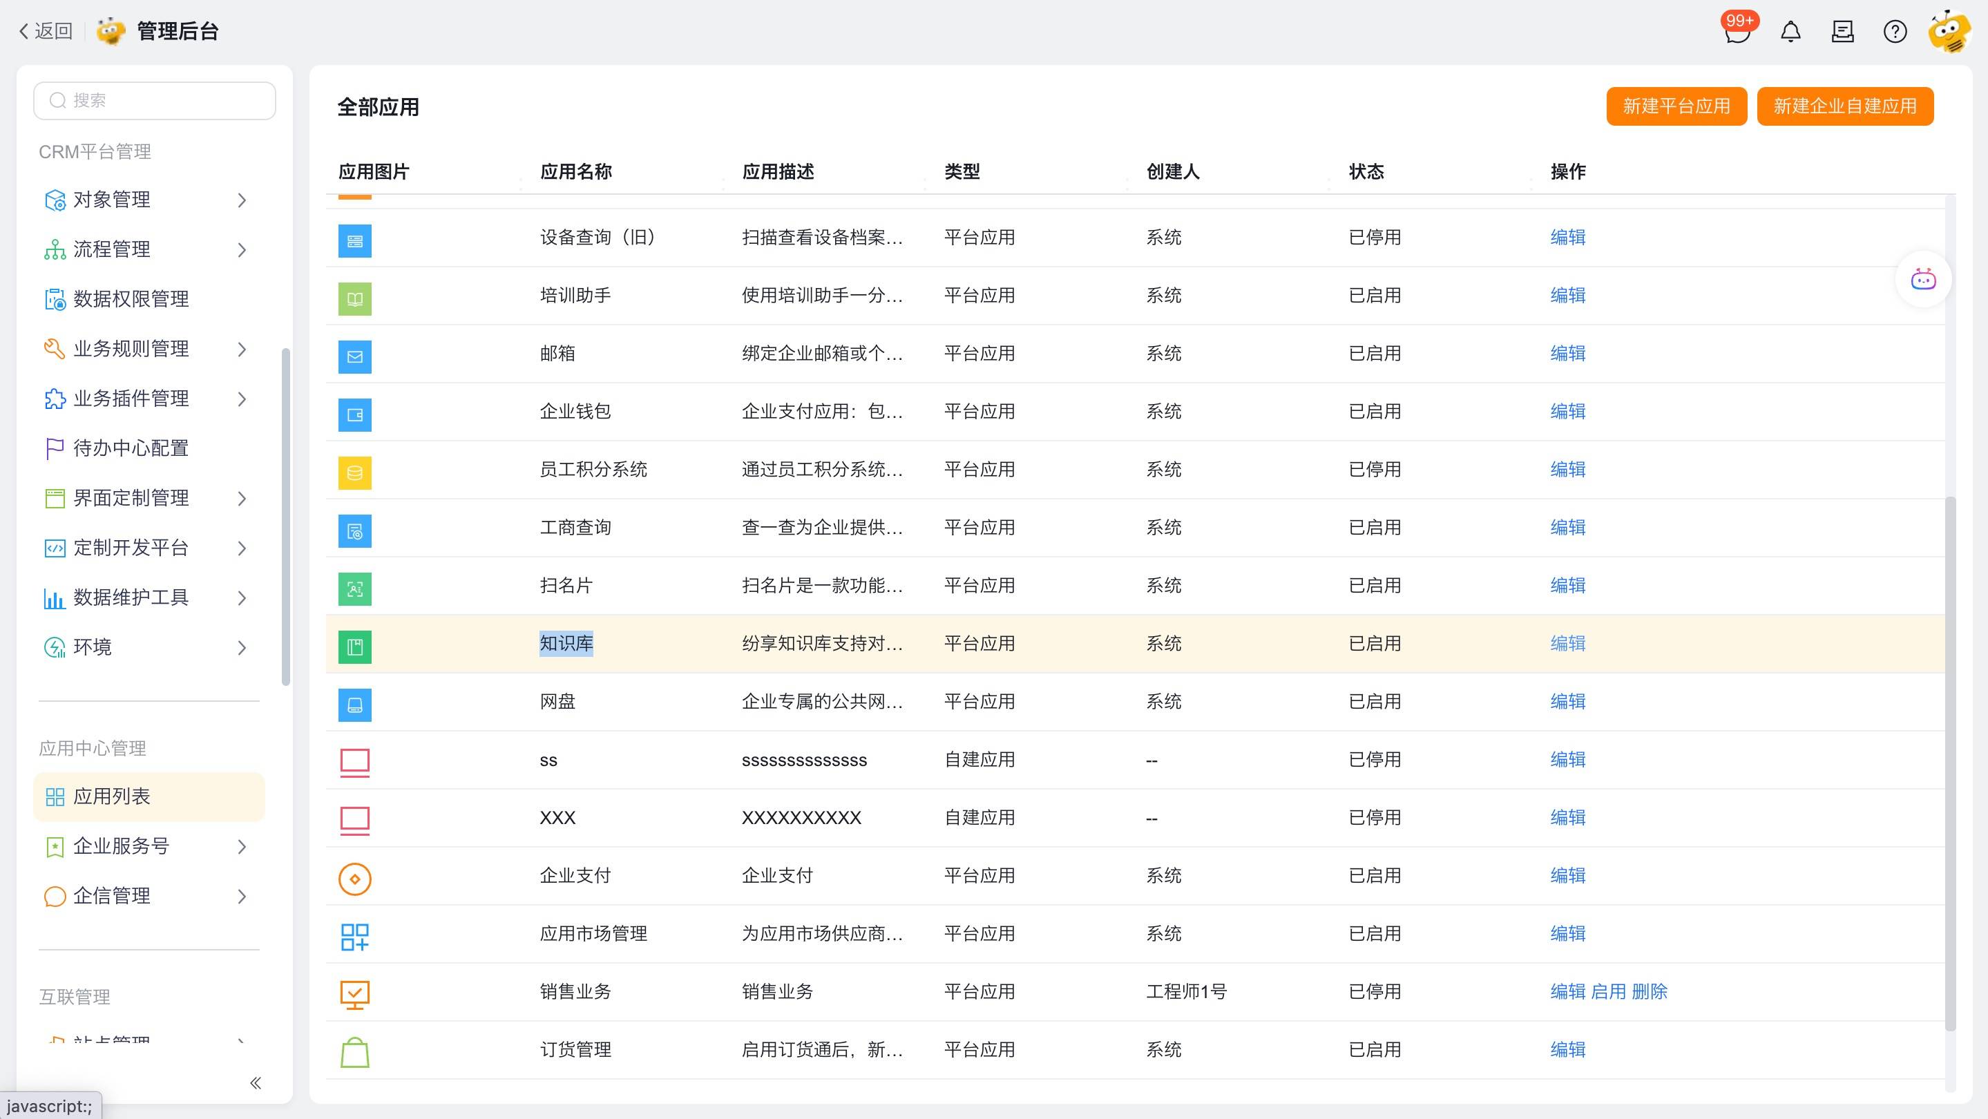
Task: Click 启用 link for 销售业务 row
Action: coord(1608,992)
